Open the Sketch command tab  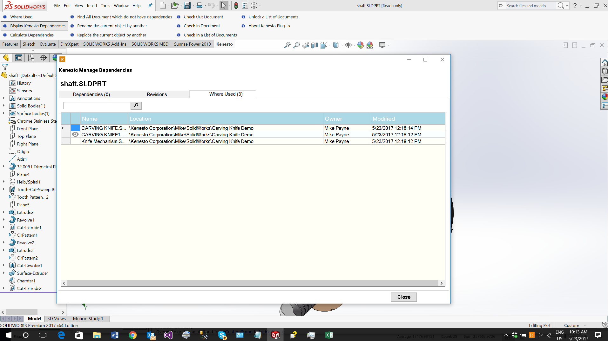click(x=29, y=44)
